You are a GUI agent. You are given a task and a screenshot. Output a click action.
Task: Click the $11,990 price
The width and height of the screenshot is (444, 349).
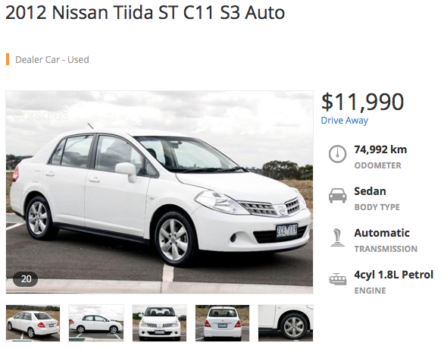click(362, 102)
